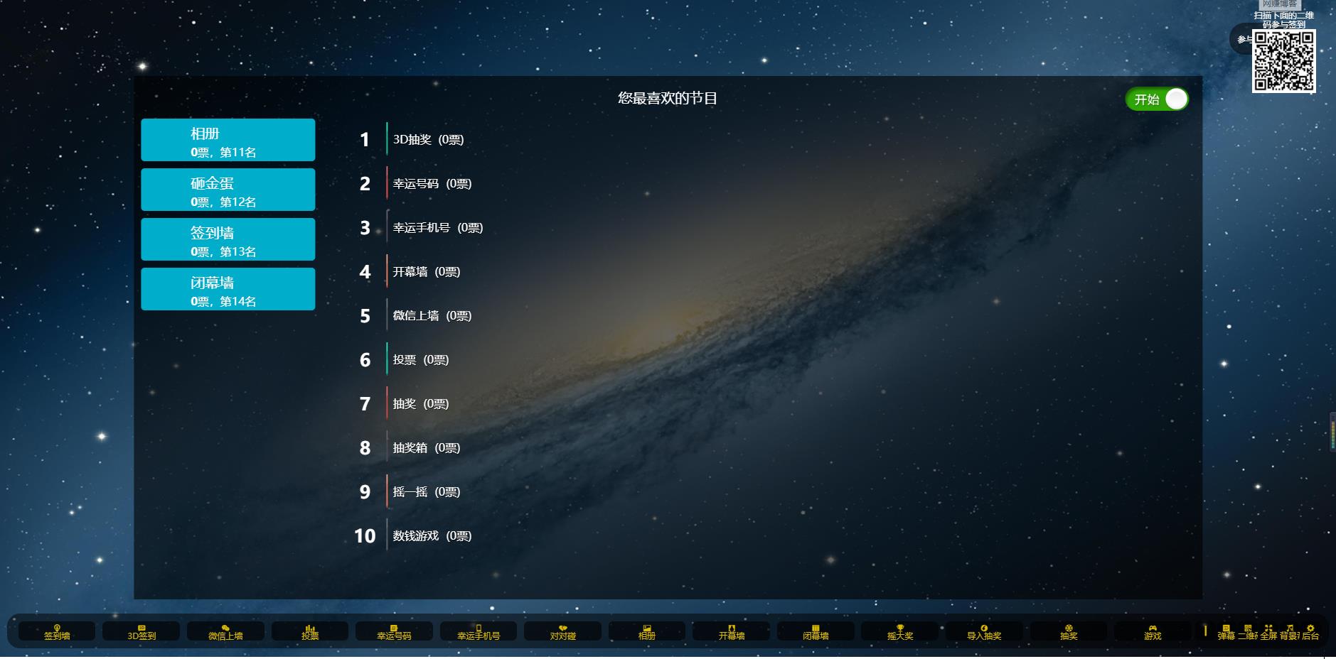Open the 导入抽奖 import lottery item
Viewport: 1336px width, 659px height.
(x=984, y=631)
